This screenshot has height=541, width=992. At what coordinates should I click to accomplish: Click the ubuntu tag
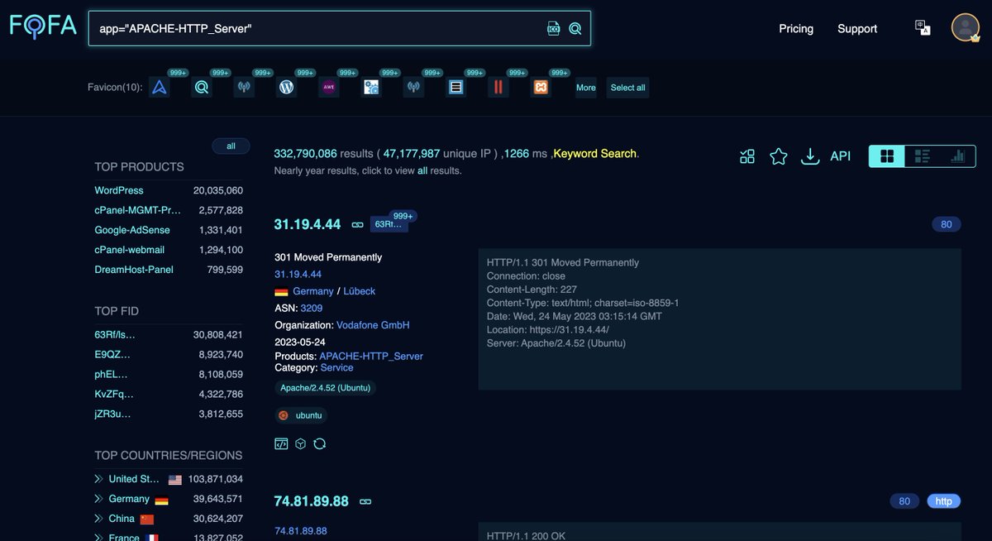pyautogui.click(x=301, y=415)
